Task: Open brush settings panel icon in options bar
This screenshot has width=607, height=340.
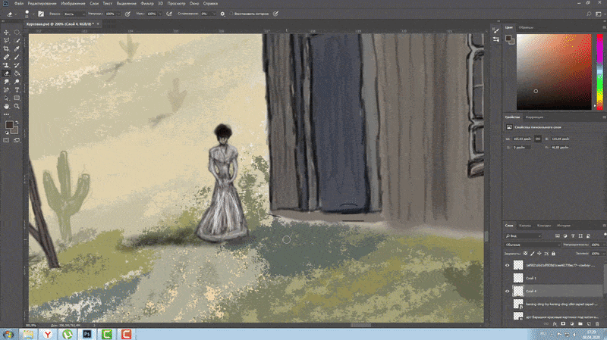Action: [41, 14]
